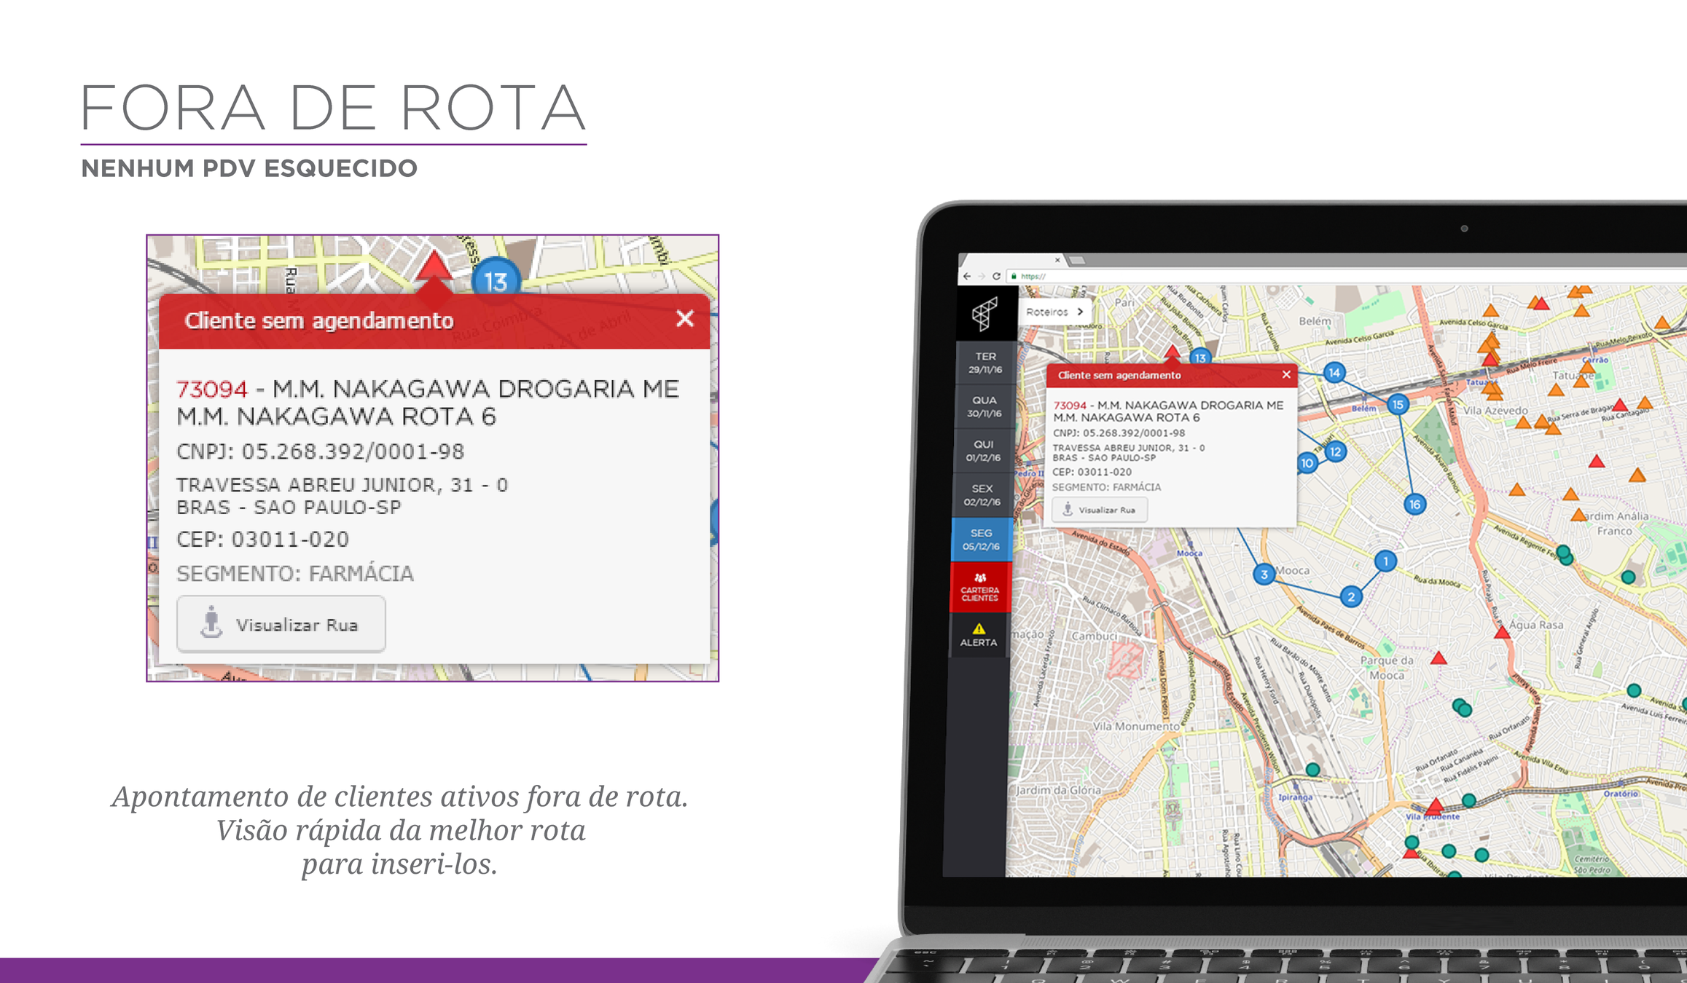Open the QUI 01/12/16 day tab

point(983,451)
